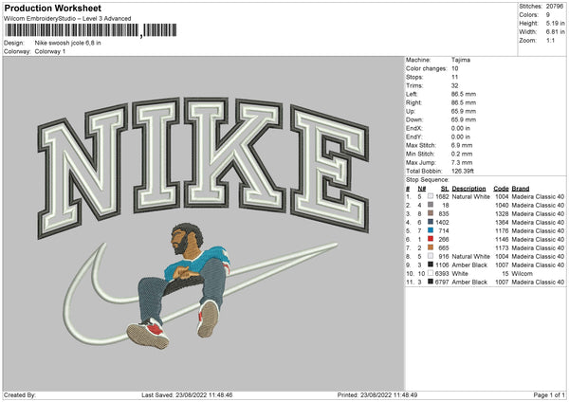This screenshot has height=402, width=569.
Task: Click the 'Page 1 of 1' footer text
Action: [549, 394]
